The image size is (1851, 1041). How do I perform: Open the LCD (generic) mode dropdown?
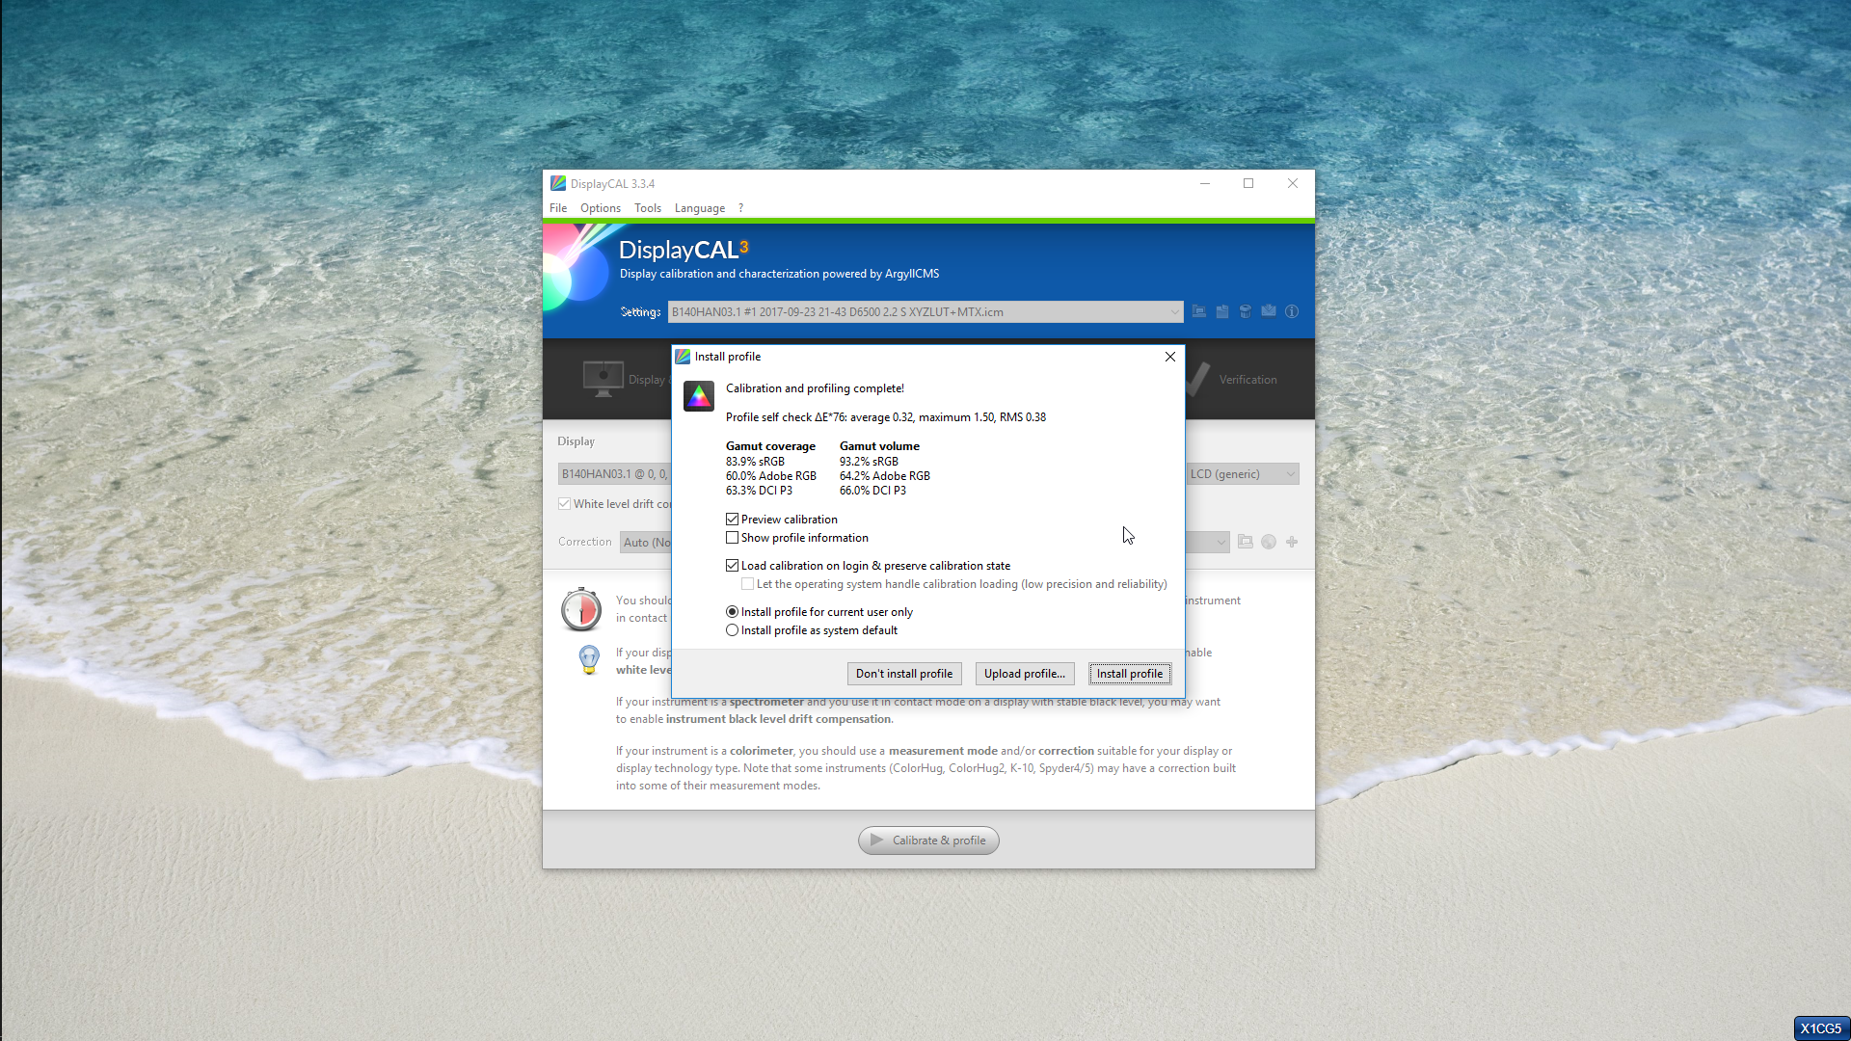click(x=1242, y=474)
